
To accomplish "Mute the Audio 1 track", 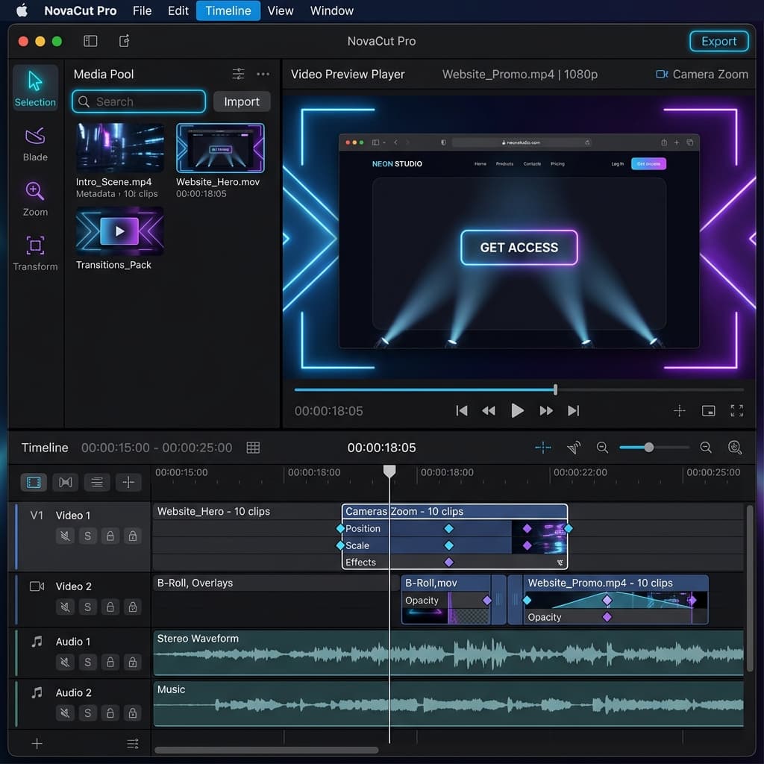I will [x=65, y=663].
